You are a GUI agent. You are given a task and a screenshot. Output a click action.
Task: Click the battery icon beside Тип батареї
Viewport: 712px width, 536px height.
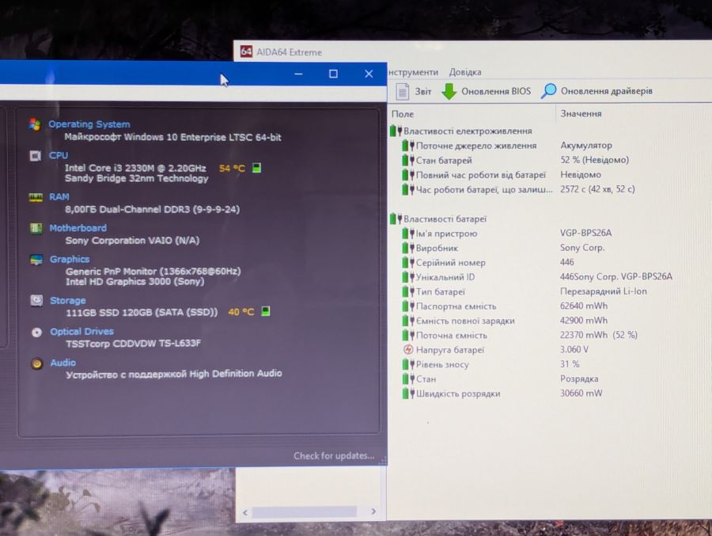coord(407,292)
